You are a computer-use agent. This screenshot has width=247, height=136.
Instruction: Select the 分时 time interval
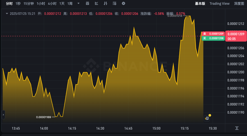click(x=9, y=4)
